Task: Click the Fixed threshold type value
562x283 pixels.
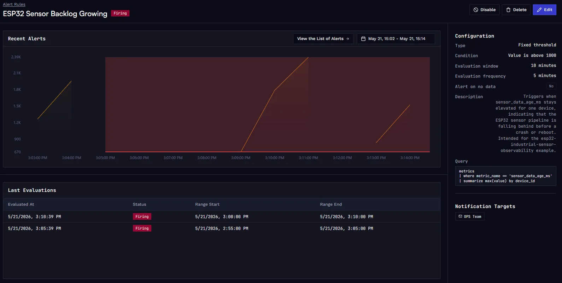Action: coord(537,45)
